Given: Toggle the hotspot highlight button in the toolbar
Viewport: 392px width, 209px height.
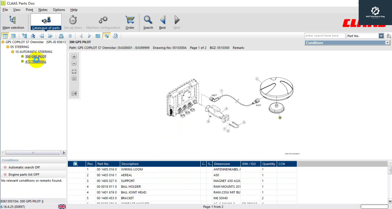Looking at the screenshot, I should 107,35.
